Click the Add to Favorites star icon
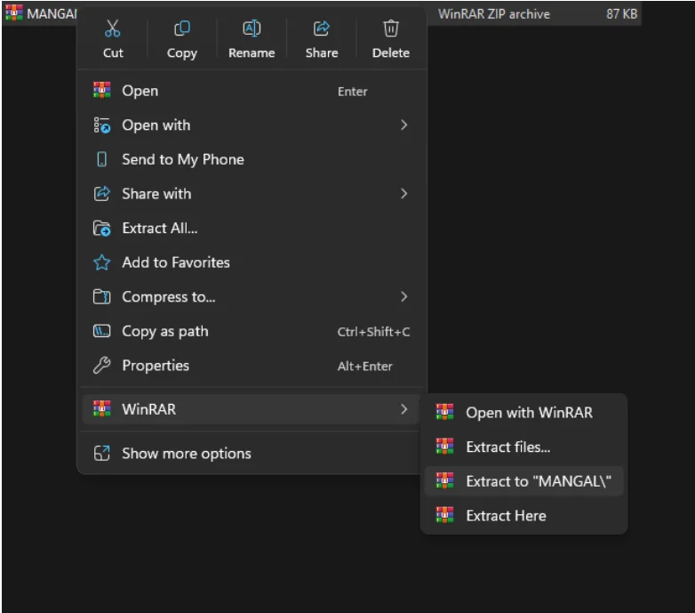This screenshot has height=613, width=695. pos(102,262)
